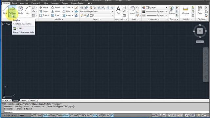
Task: Open the Layout2 tab
Action: click(x=33, y=101)
